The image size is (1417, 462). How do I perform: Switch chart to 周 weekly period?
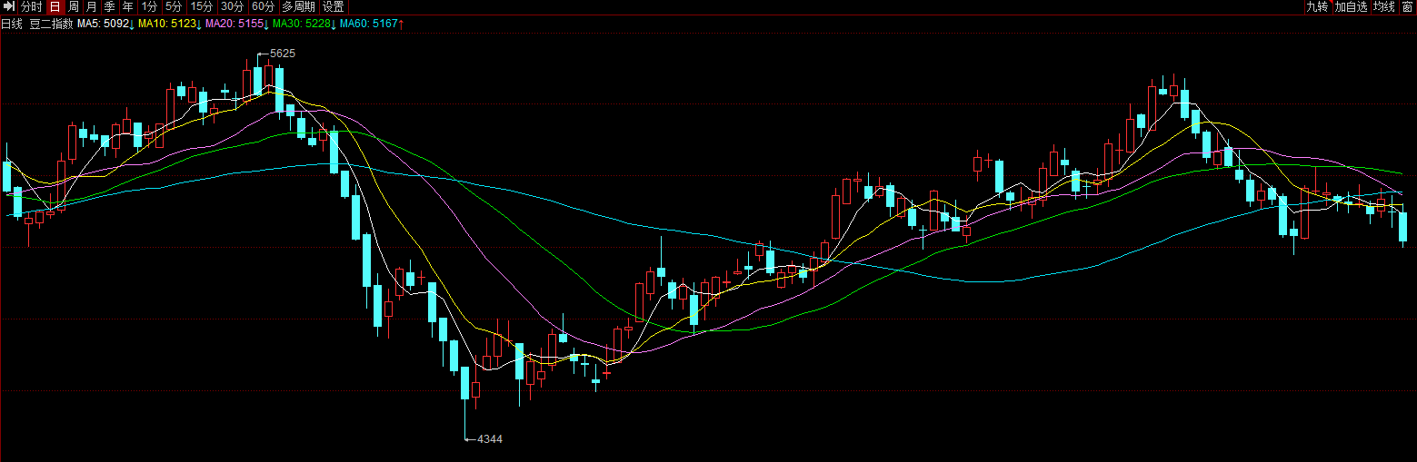click(74, 6)
